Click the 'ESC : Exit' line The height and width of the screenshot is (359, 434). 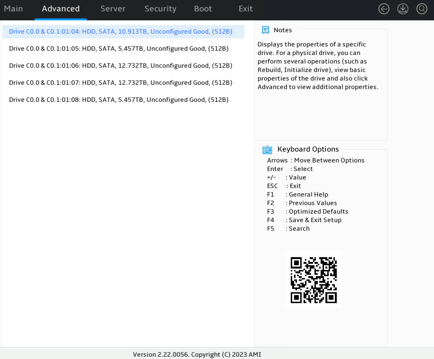pos(284,186)
